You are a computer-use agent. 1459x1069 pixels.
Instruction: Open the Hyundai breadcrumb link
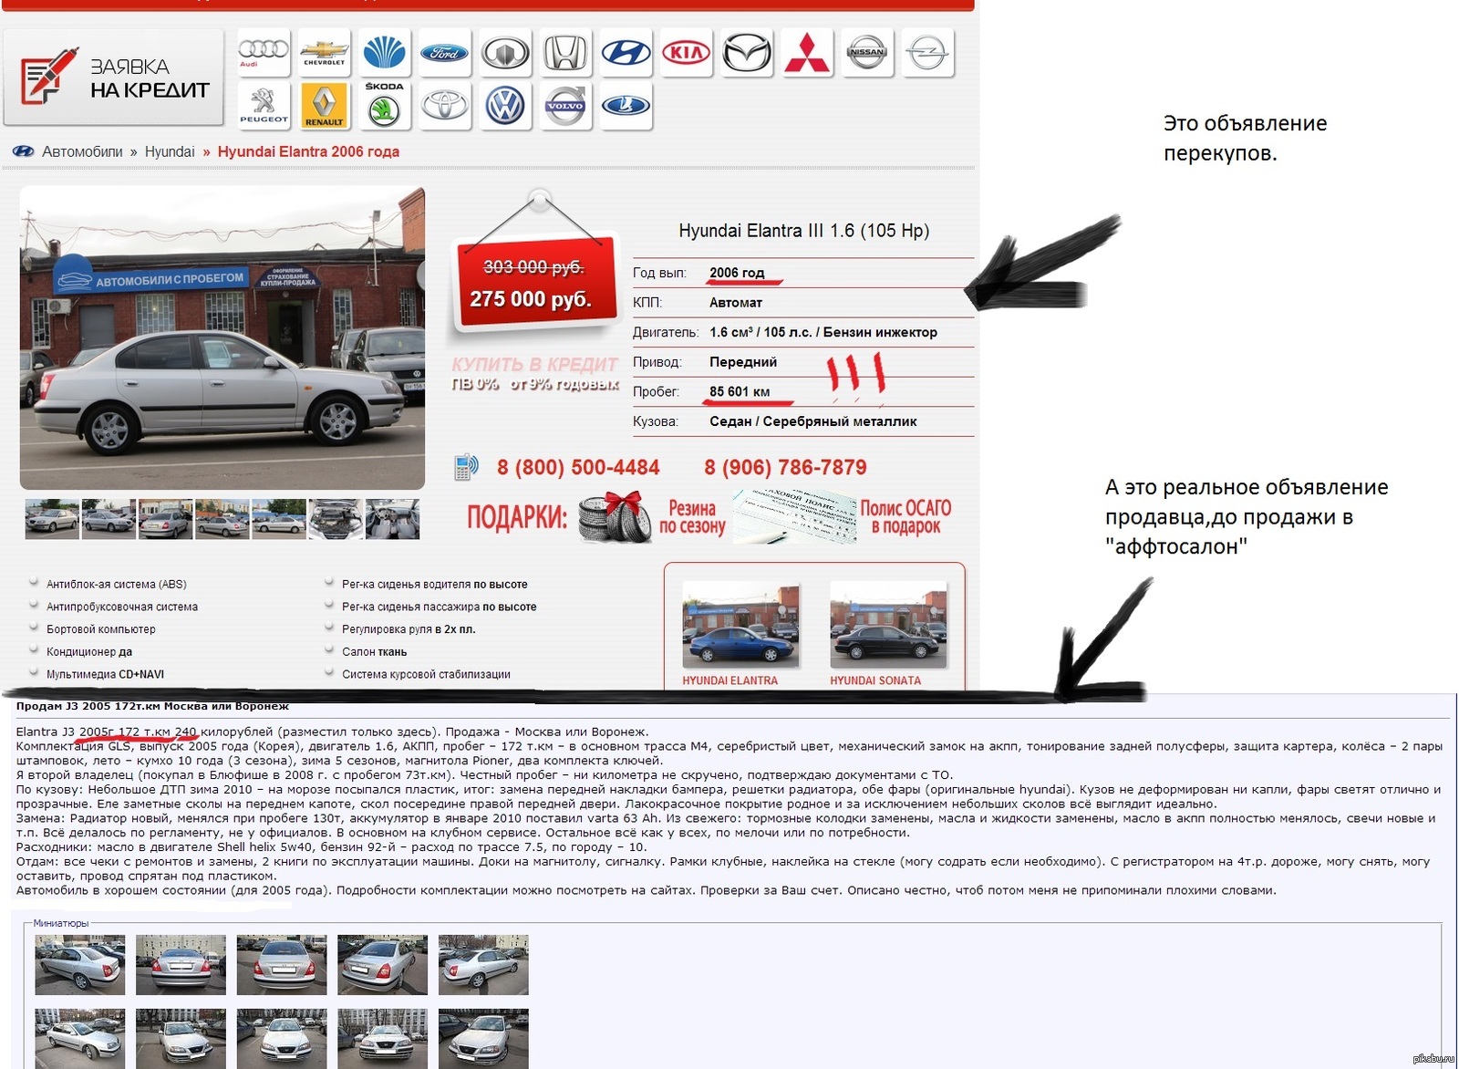pyautogui.click(x=170, y=151)
